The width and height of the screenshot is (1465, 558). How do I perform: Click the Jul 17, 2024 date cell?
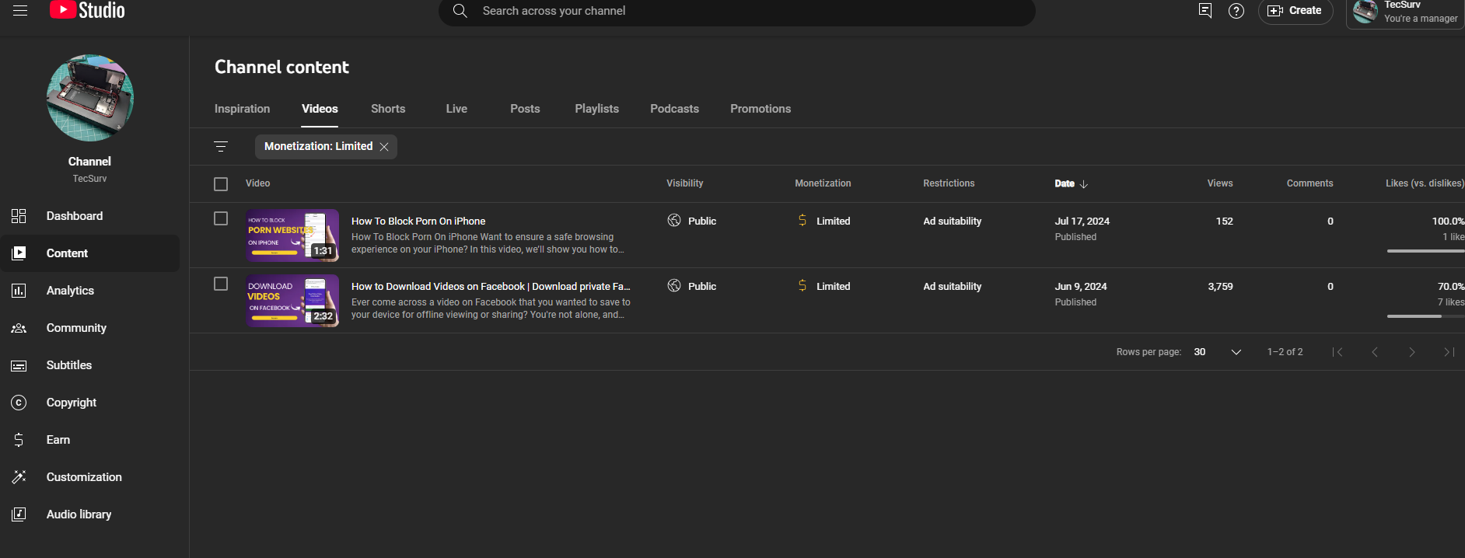click(1082, 221)
